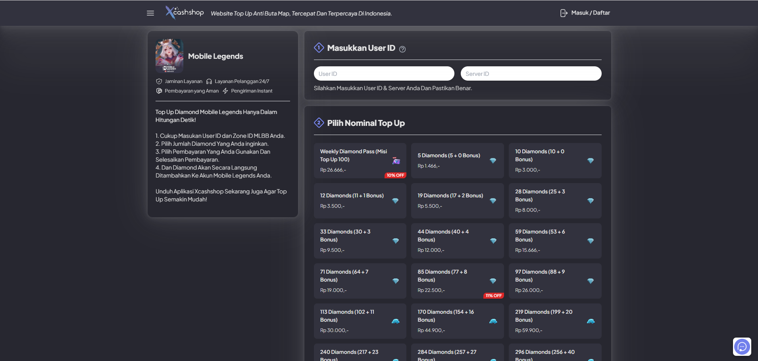Click price Rp 59.900,-
This screenshot has height=361, width=758.
pos(529,330)
